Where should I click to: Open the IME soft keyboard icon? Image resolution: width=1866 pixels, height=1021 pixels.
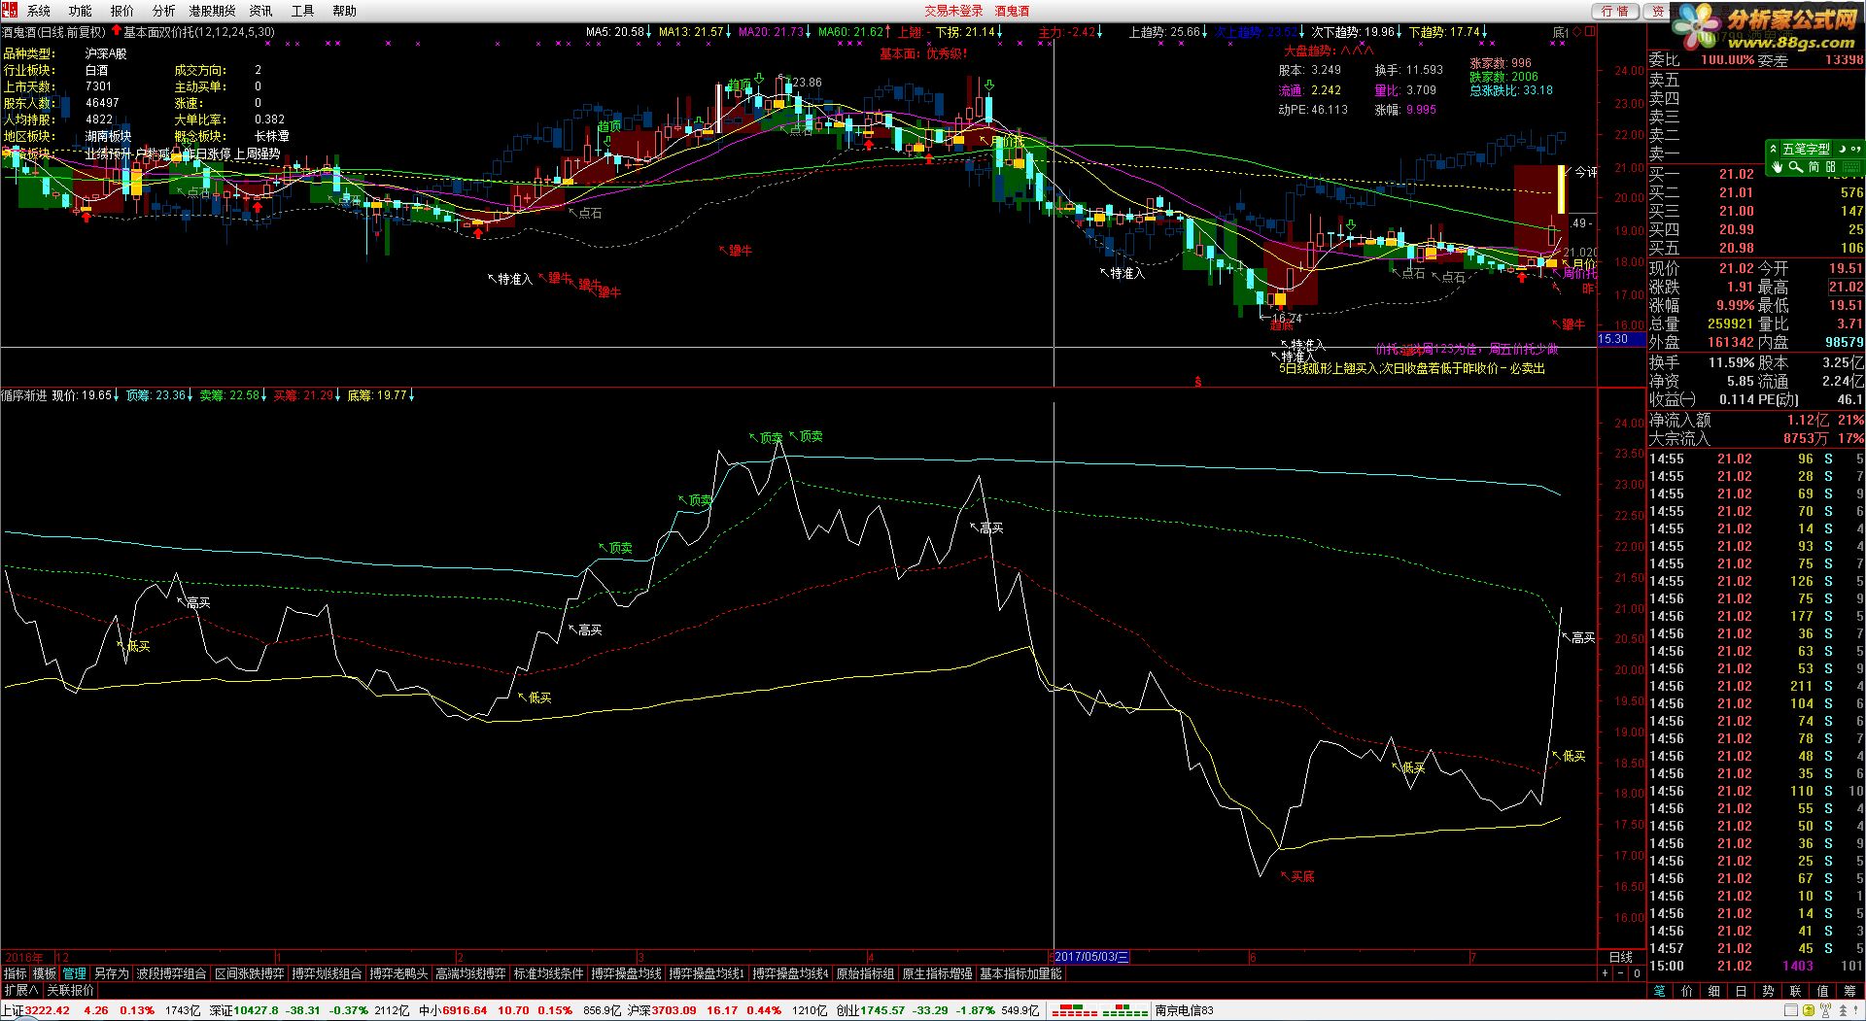[1851, 167]
